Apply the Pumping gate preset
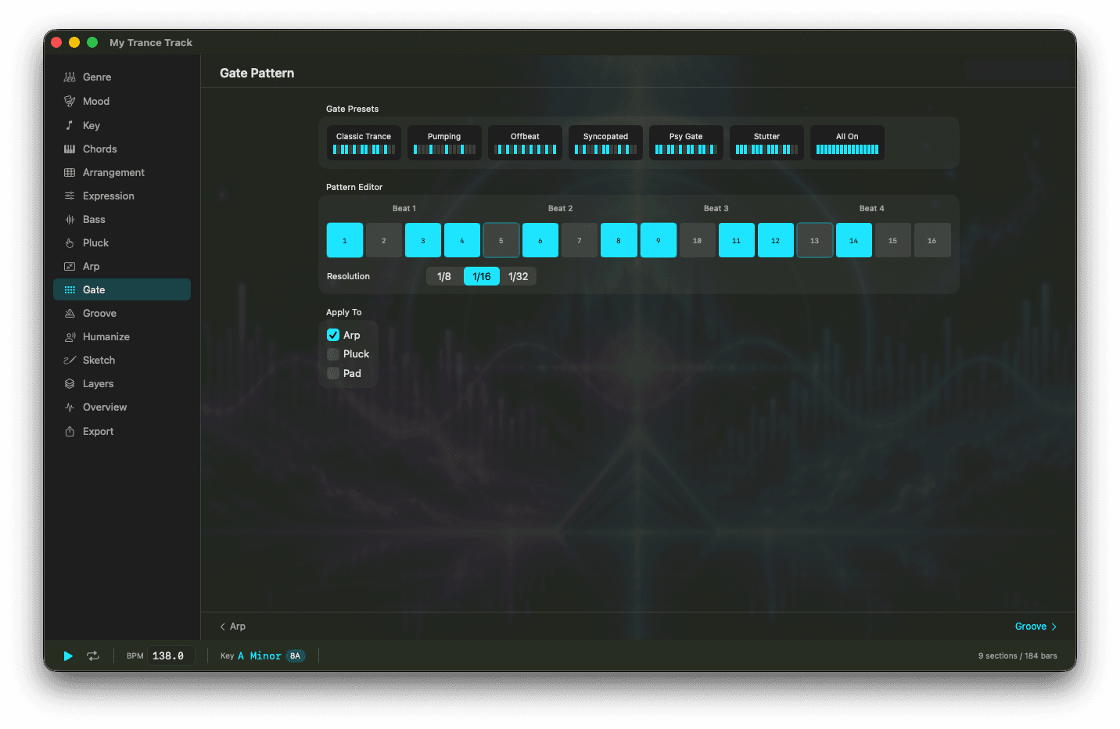Image resolution: width=1120 pixels, height=729 pixels. pos(444,143)
